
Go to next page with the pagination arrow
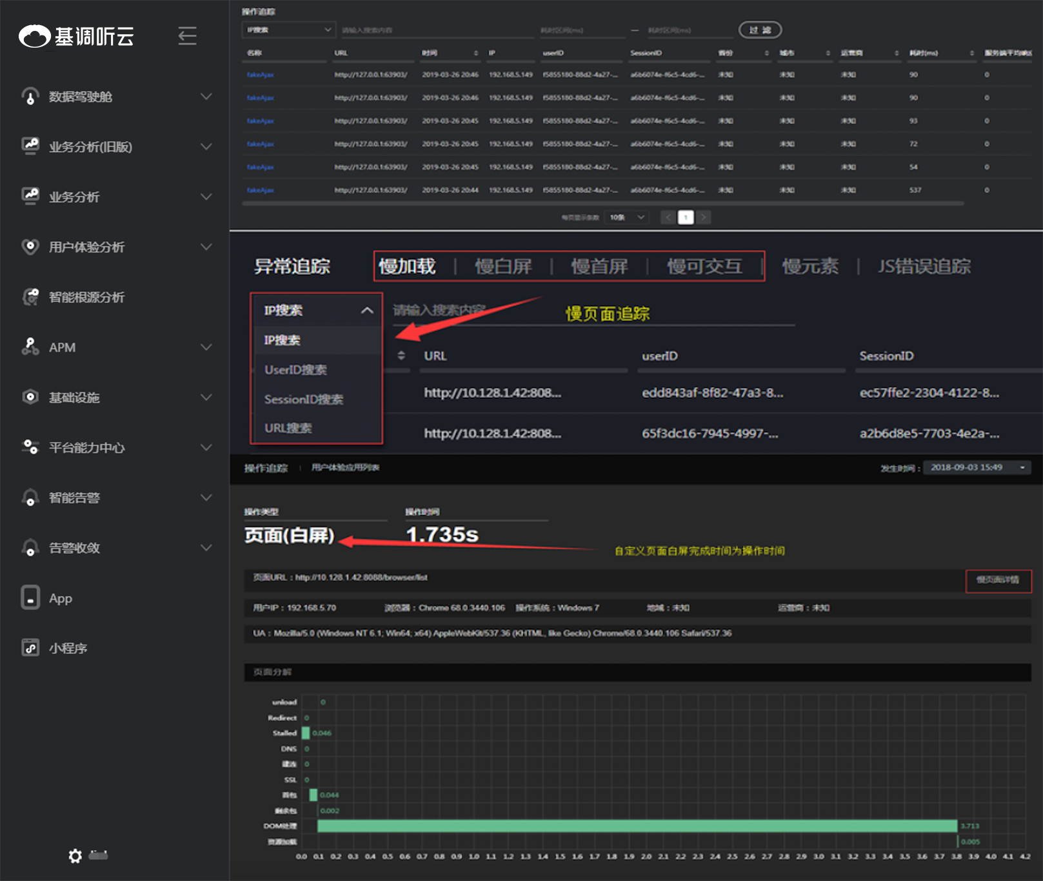(x=704, y=217)
